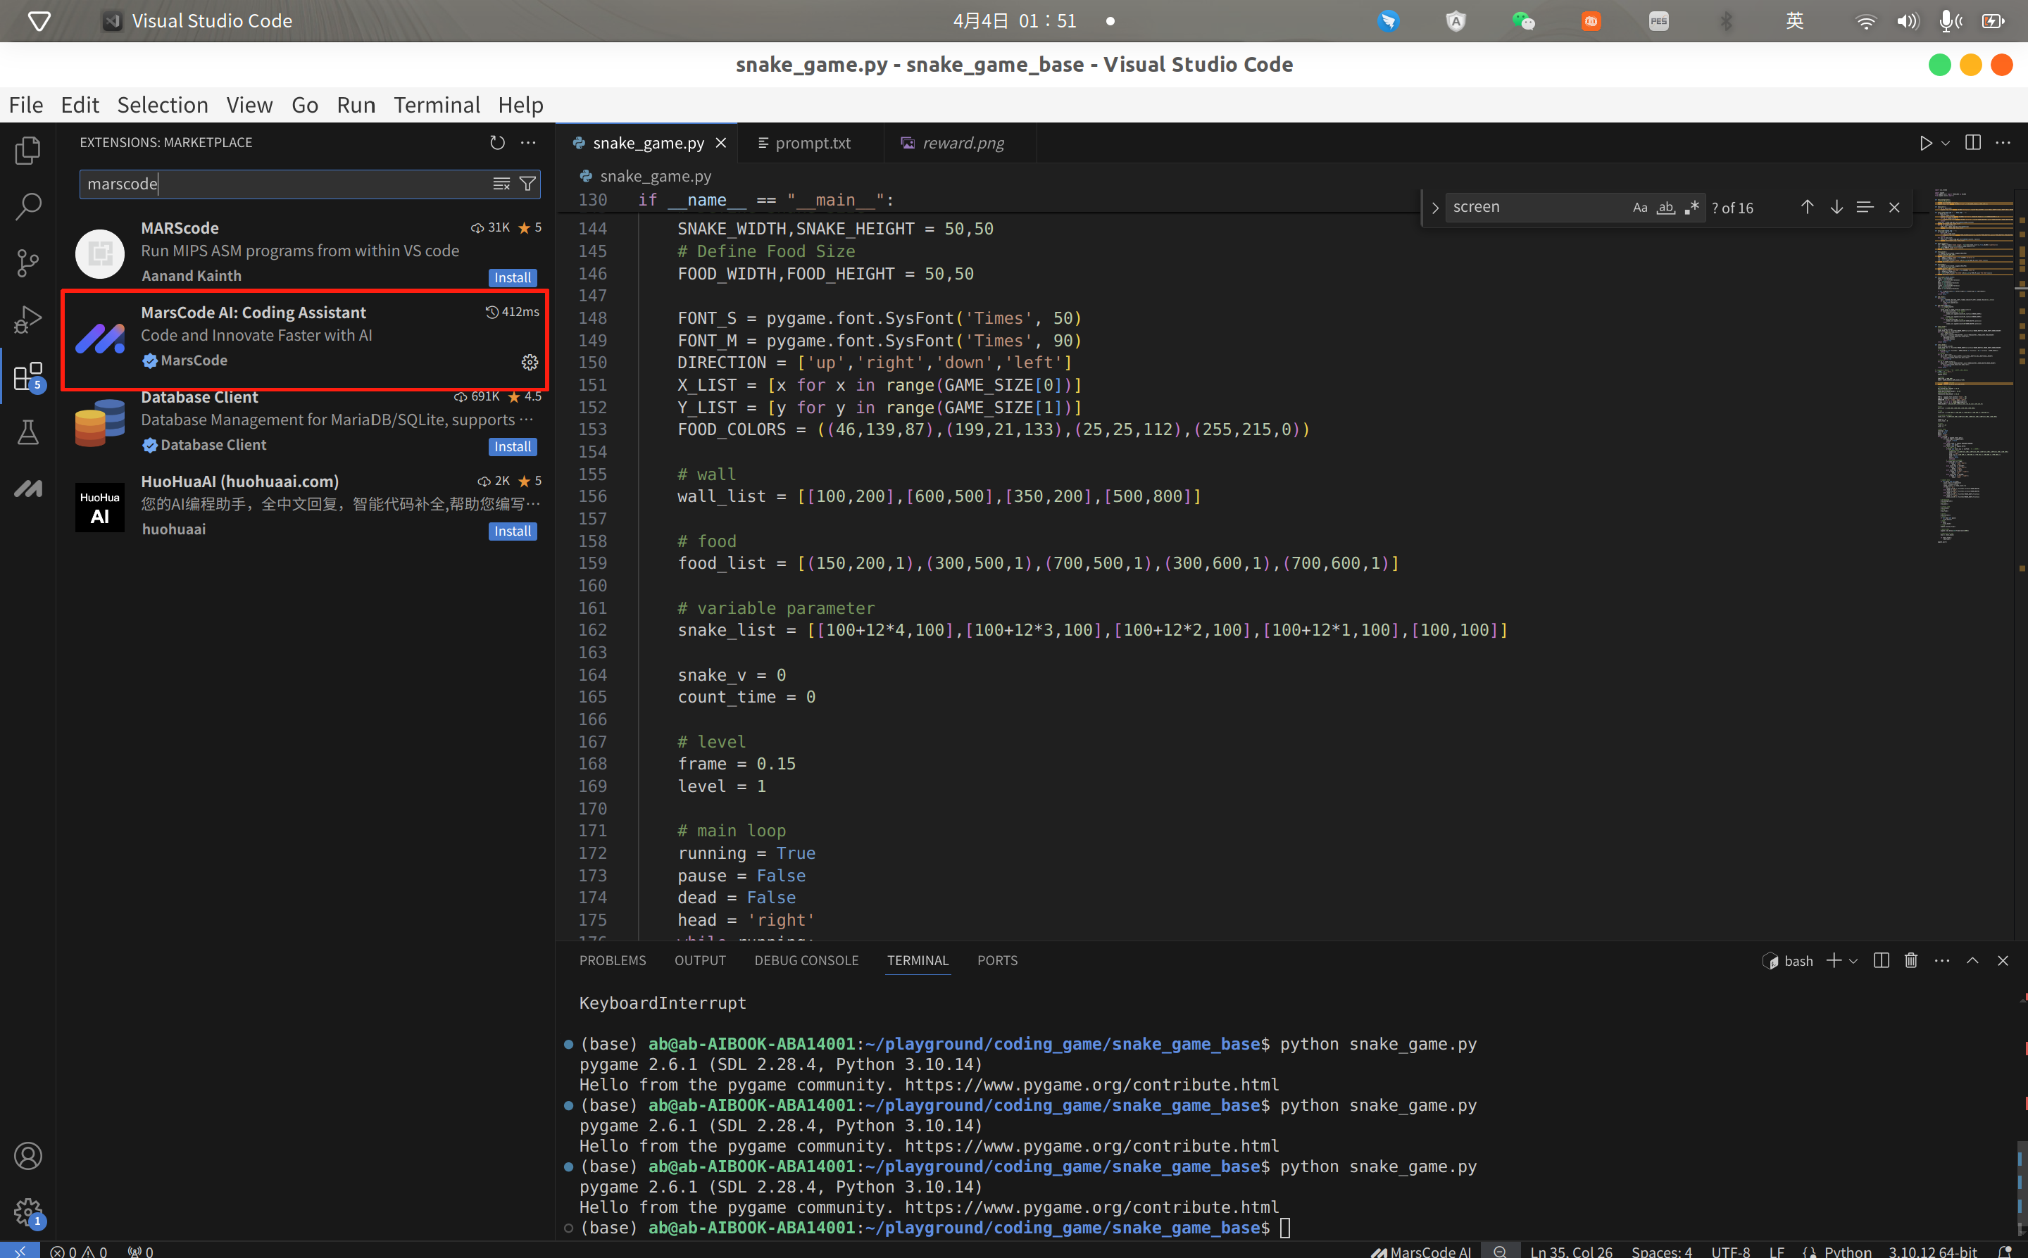Switch to the prompt.txt editor tab
The width and height of the screenshot is (2028, 1258).
click(x=811, y=143)
